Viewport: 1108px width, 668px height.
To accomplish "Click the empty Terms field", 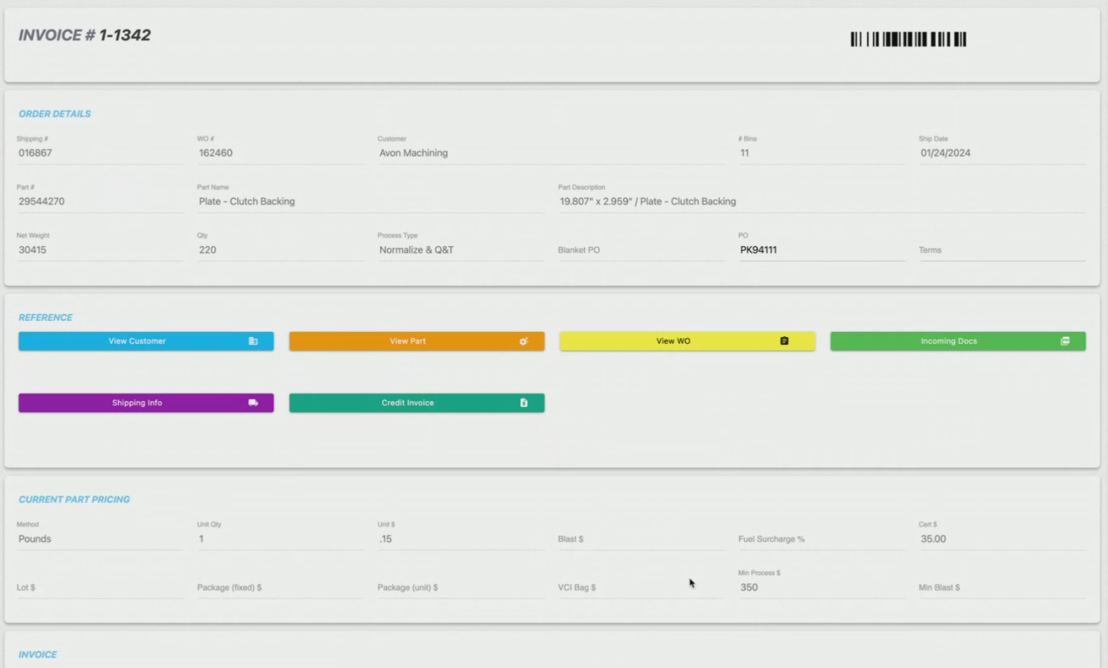I will pos(1003,250).
